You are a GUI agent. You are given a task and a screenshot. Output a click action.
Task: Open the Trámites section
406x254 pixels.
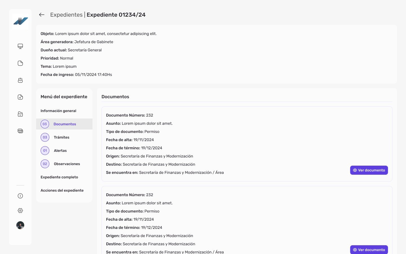pos(61,137)
